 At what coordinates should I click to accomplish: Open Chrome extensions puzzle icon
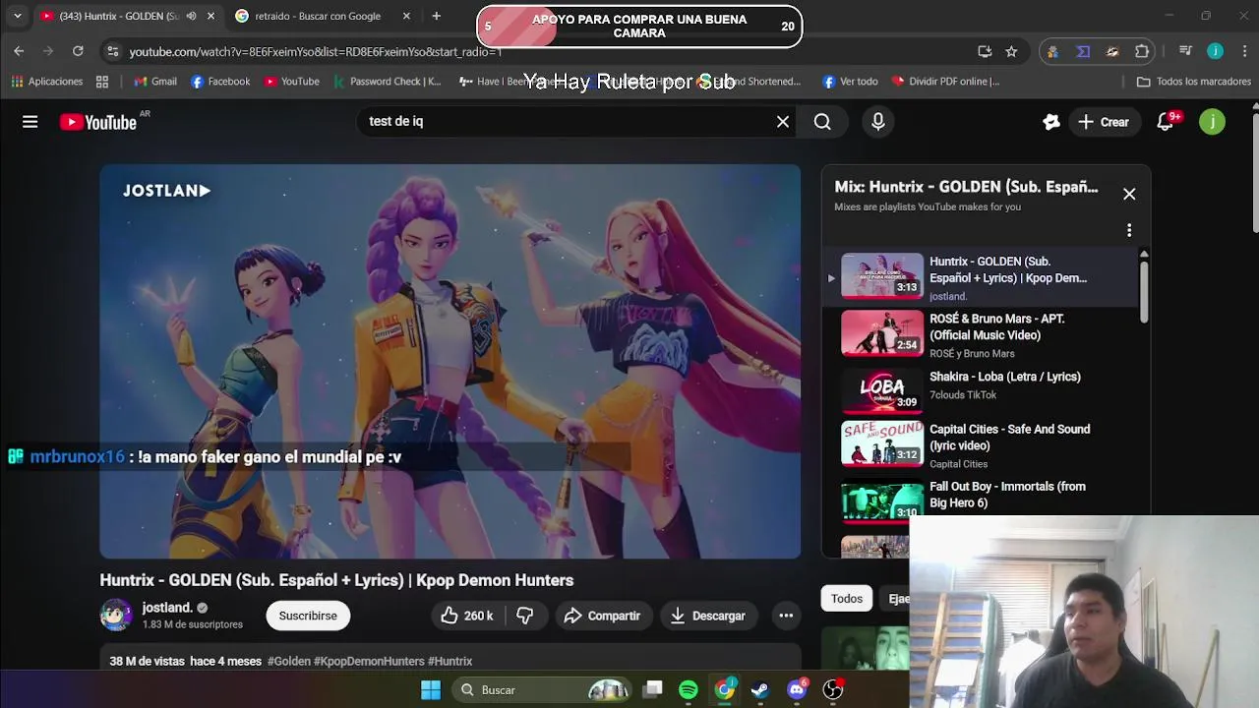pyautogui.click(x=1142, y=51)
